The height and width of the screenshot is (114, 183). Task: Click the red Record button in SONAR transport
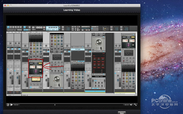tap(44, 28)
